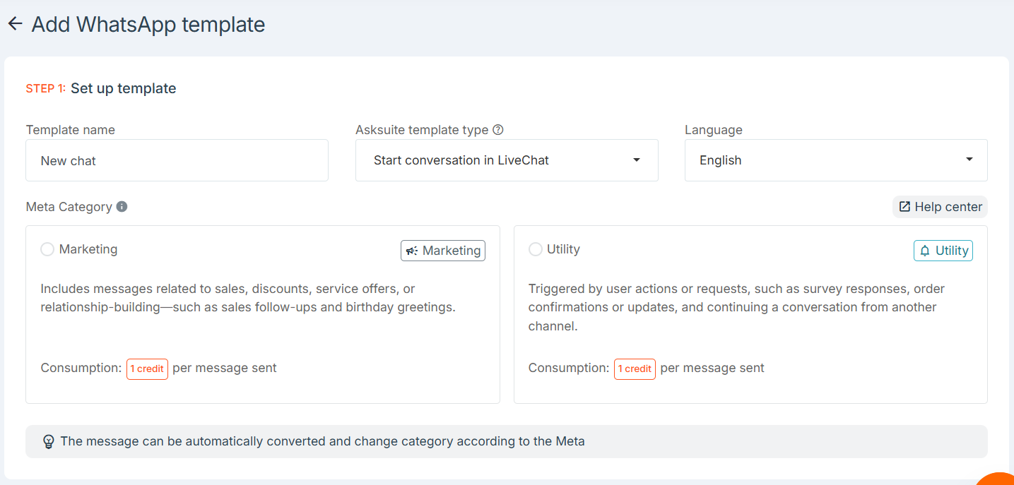Click the Language field label
This screenshot has height=485, width=1014.
pos(714,130)
